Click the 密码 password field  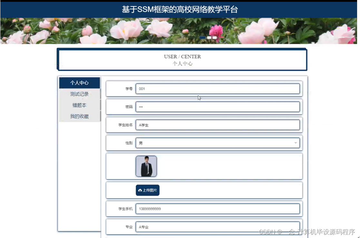pyautogui.click(x=218, y=107)
